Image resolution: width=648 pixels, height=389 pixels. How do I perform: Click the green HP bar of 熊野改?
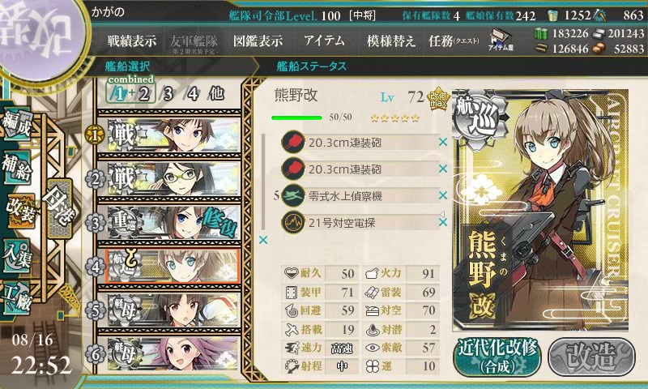click(x=296, y=118)
